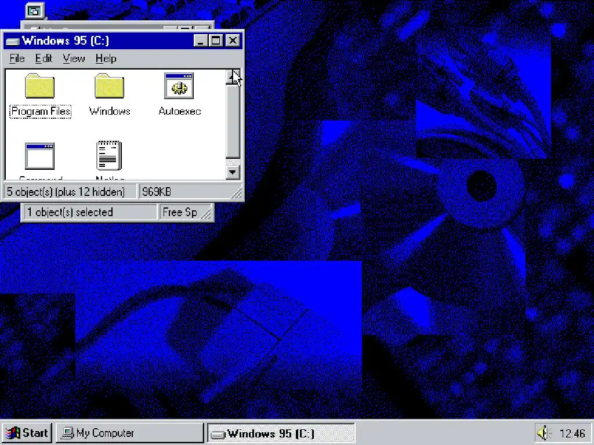Click the Autoexec label text

(180, 111)
